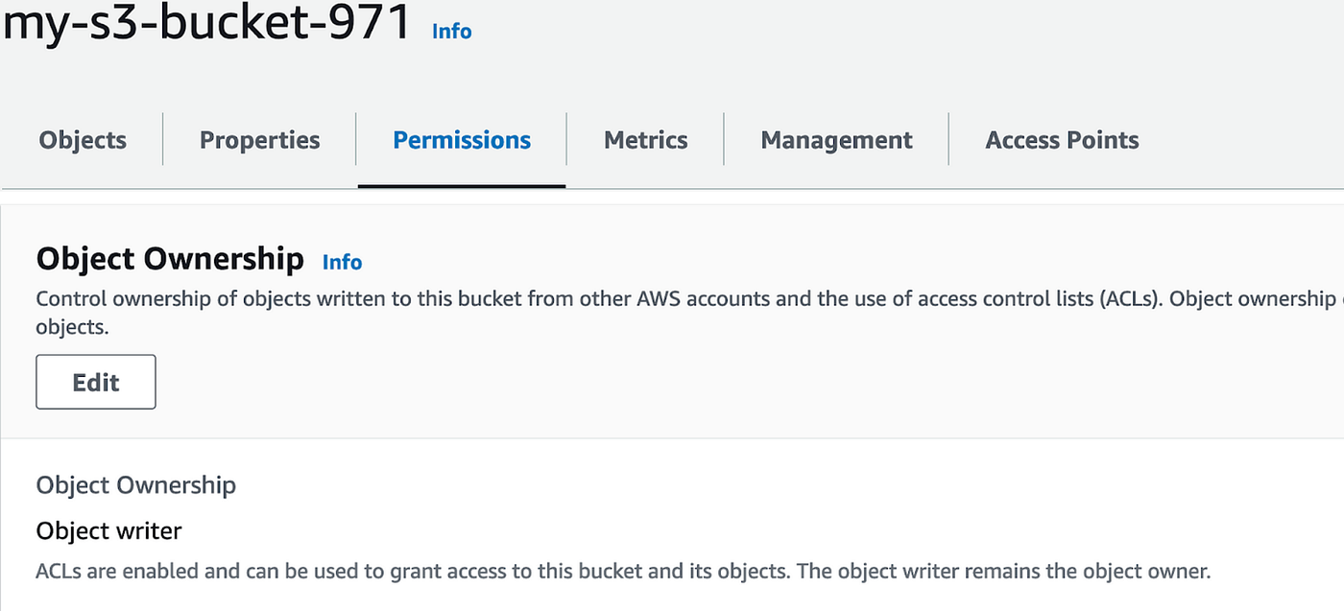View the Metrics tab

click(645, 140)
